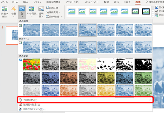Choose the light green recolor preset
Viewport: 164px width, 113px height.
pyautogui.click(x=143, y=91)
